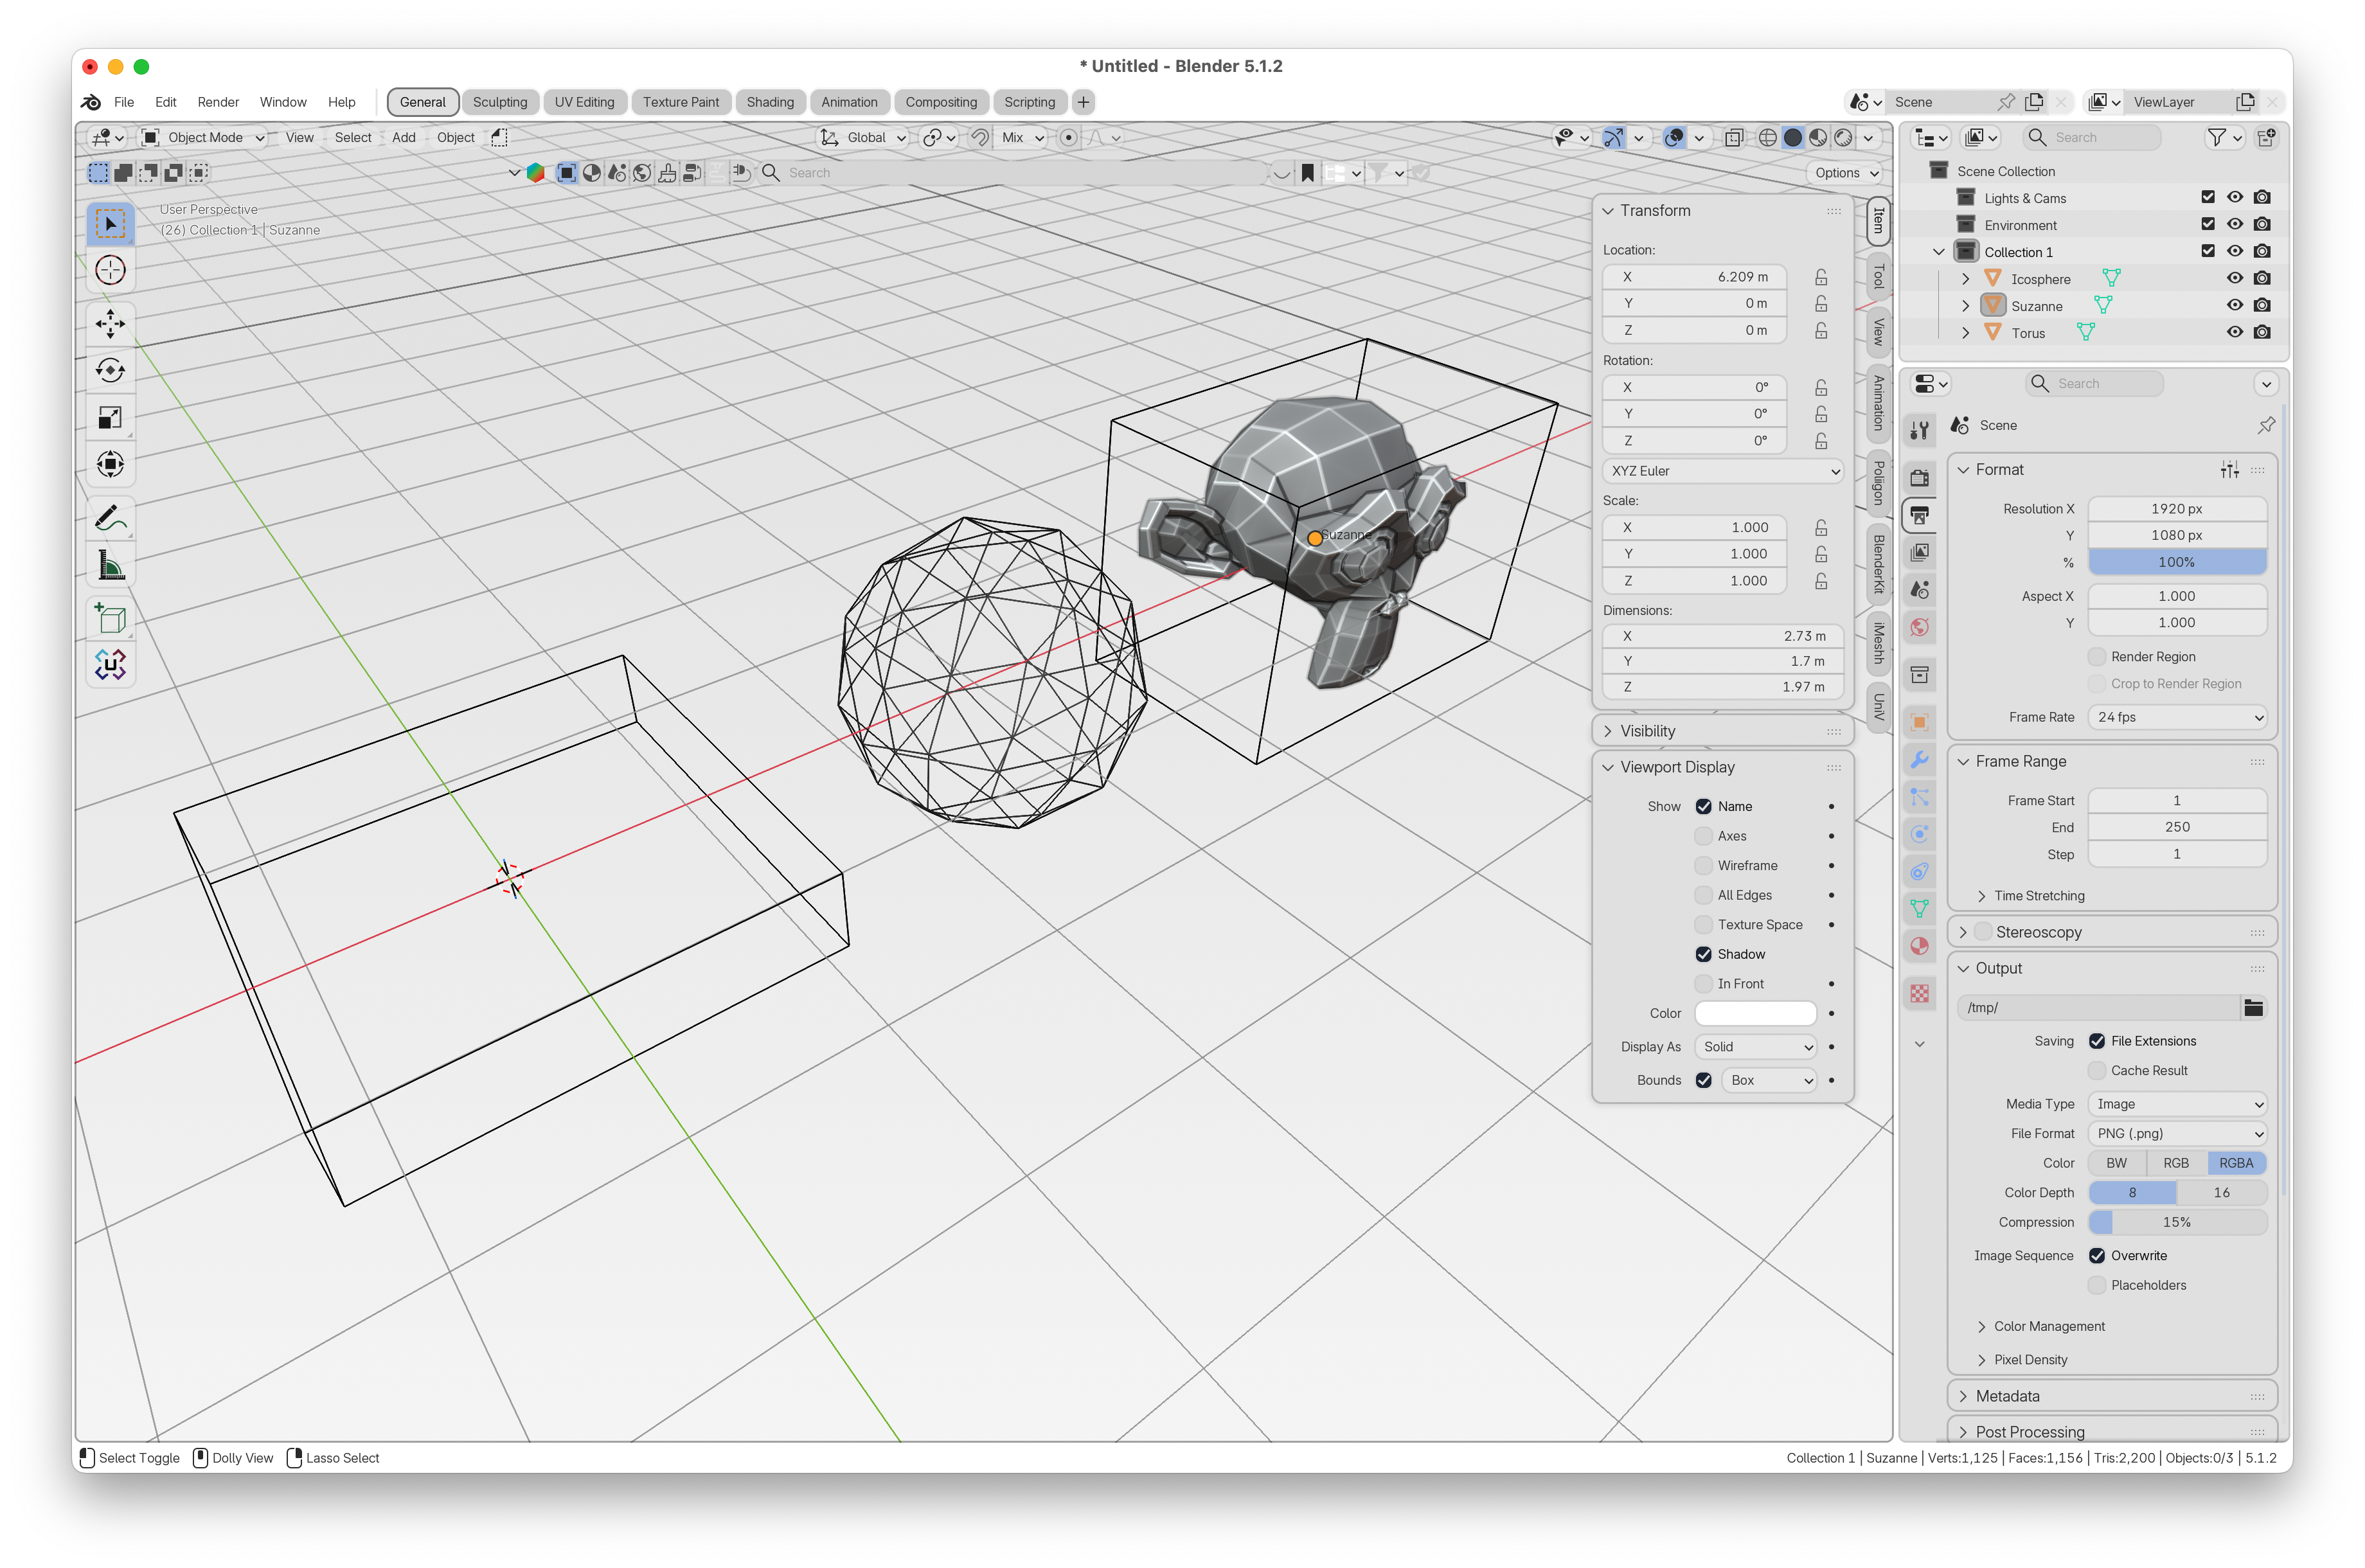
Task: Select the Move tool in toolbar
Action: (110, 322)
